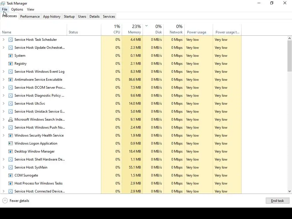Select the 86.6 MB memory cell
The image size is (292, 219).
[132, 80]
